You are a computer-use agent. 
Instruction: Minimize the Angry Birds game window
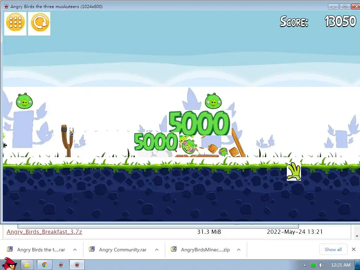pos(333,6)
